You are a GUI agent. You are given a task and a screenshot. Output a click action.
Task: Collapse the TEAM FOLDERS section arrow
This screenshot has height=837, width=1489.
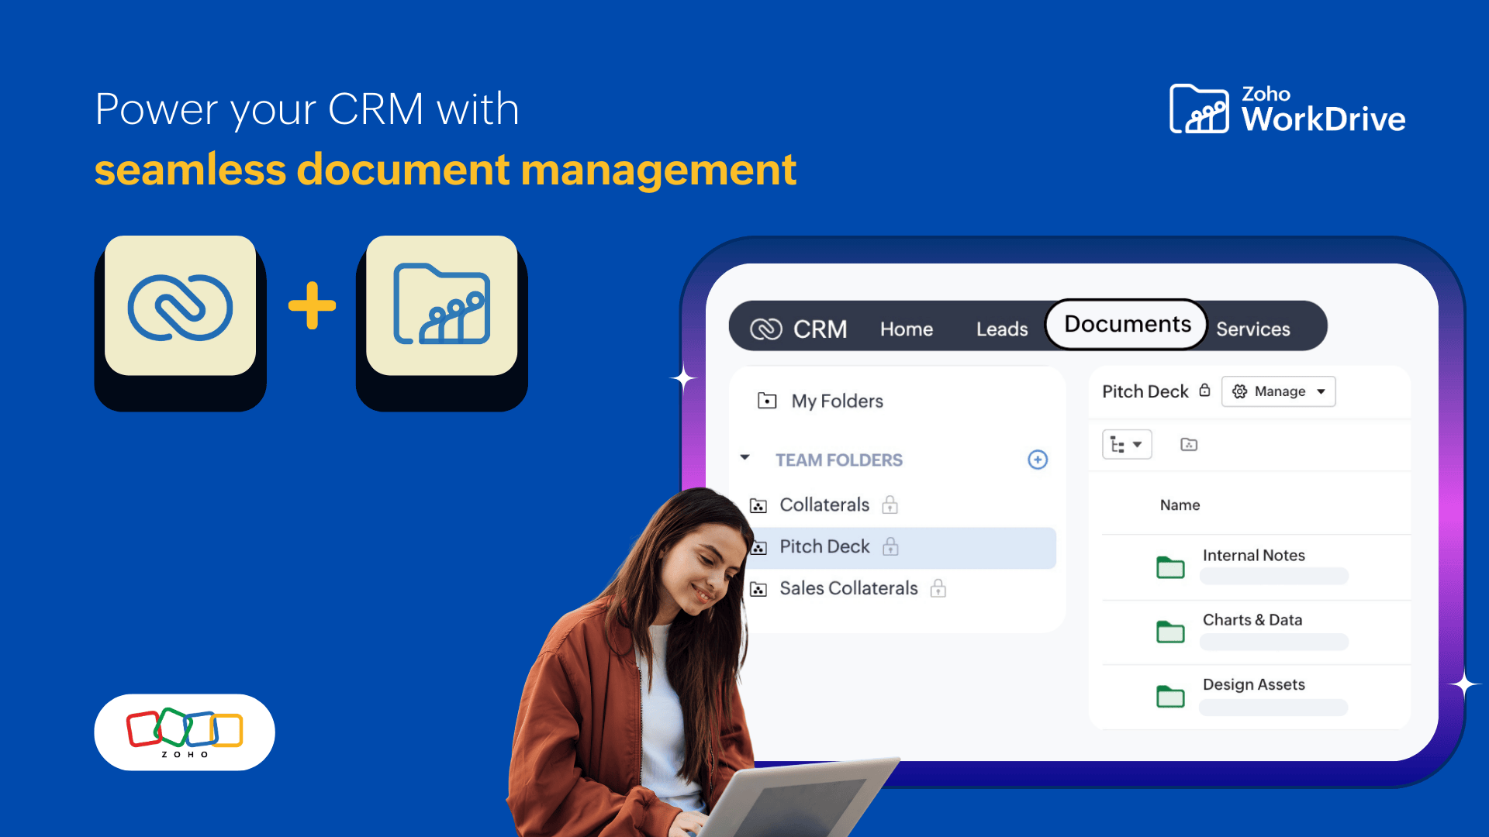tap(744, 458)
